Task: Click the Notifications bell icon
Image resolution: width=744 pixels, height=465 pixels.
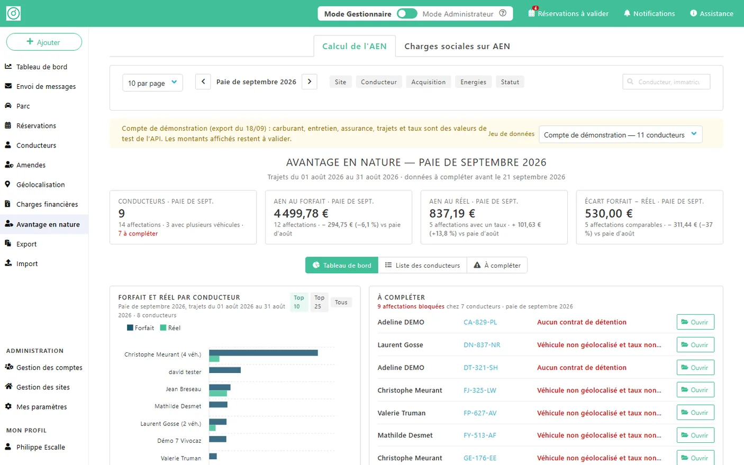Action: click(627, 13)
